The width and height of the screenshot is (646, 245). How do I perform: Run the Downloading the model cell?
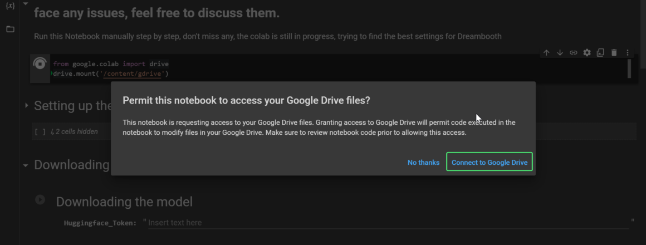tap(40, 199)
